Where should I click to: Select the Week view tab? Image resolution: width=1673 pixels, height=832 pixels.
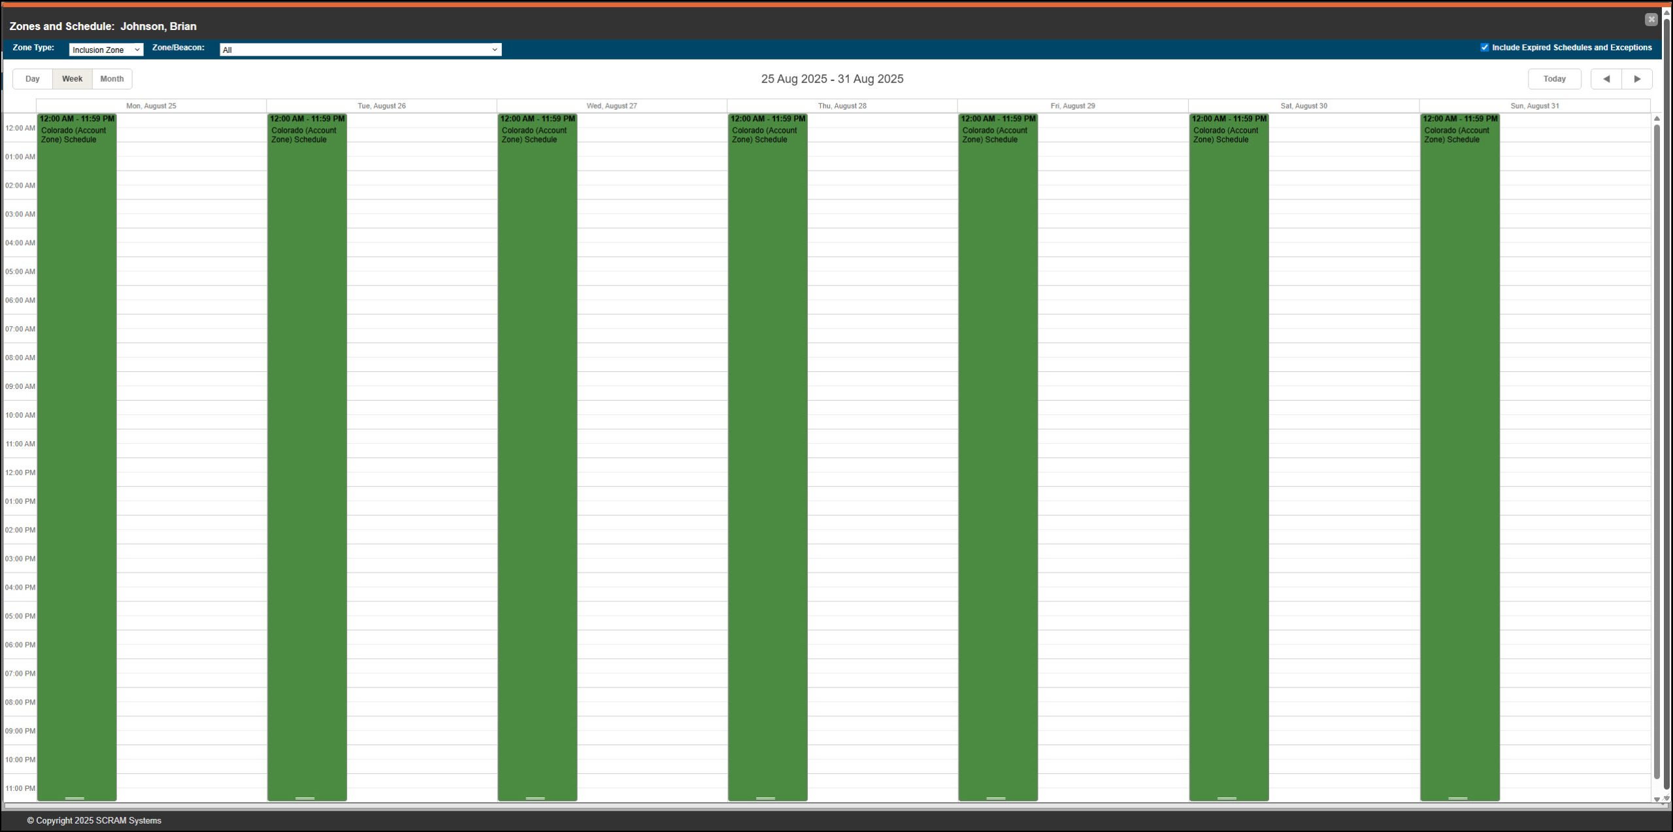point(72,79)
